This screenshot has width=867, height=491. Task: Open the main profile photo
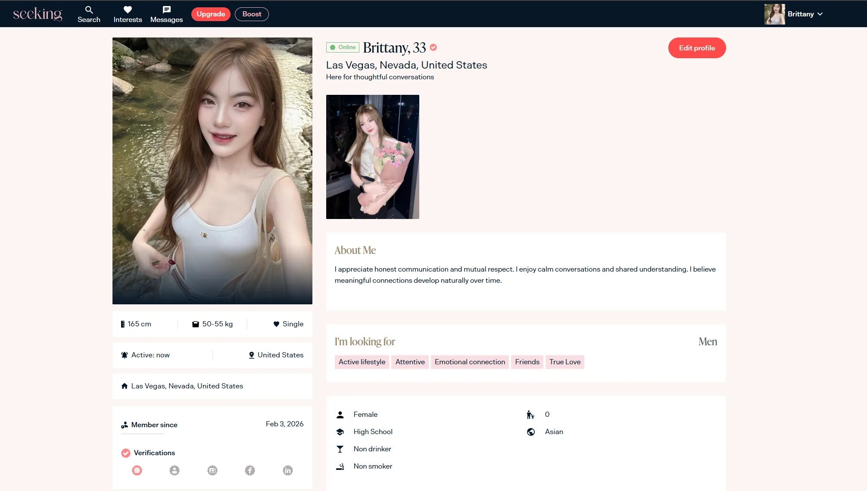coord(212,171)
